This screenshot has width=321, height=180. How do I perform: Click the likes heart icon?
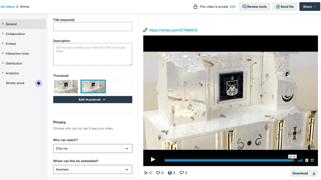tap(158, 173)
